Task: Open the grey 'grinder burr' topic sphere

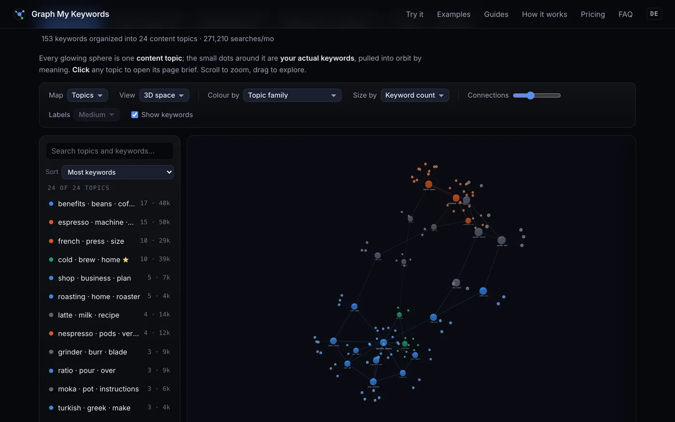Action: pyautogui.click(x=501, y=240)
